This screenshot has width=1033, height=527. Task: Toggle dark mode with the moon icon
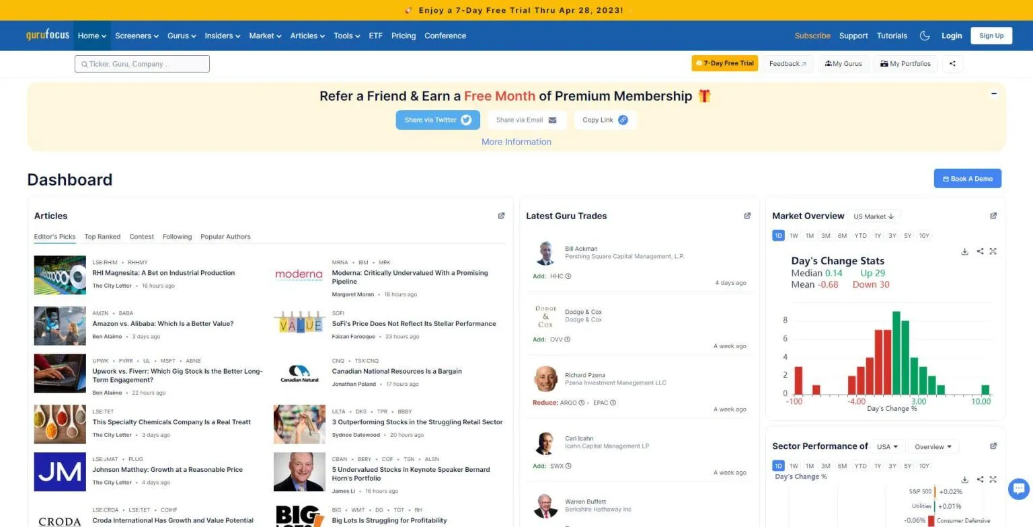click(x=925, y=36)
